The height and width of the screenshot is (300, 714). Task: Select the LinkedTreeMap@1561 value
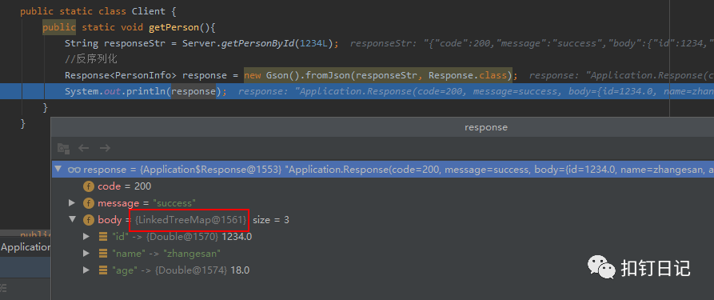click(x=191, y=220)
